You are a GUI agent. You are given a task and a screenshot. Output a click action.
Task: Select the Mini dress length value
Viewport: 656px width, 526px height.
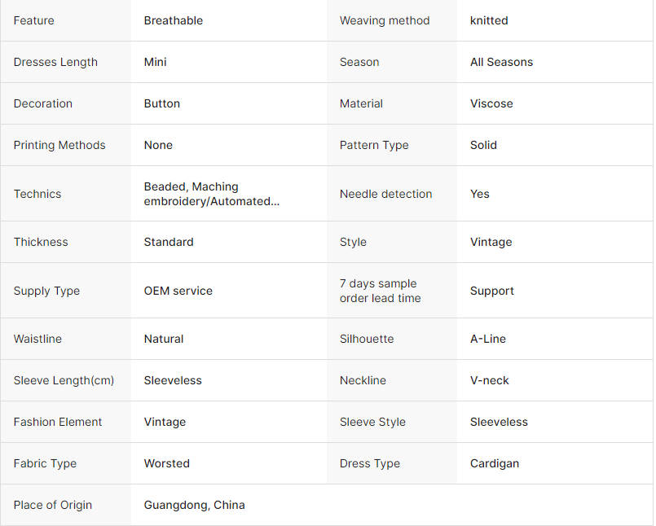(155, 62)
